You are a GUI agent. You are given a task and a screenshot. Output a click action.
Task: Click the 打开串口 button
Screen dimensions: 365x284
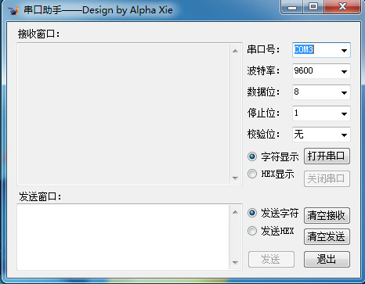[x=327, y=156]
